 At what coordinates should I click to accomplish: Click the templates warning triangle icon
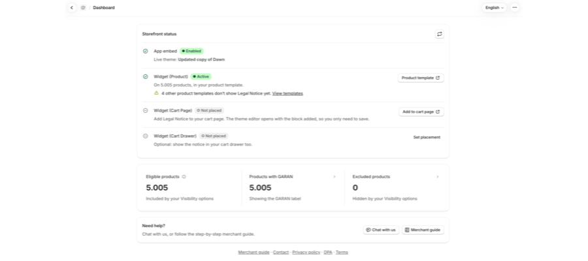tap(156, 93)
